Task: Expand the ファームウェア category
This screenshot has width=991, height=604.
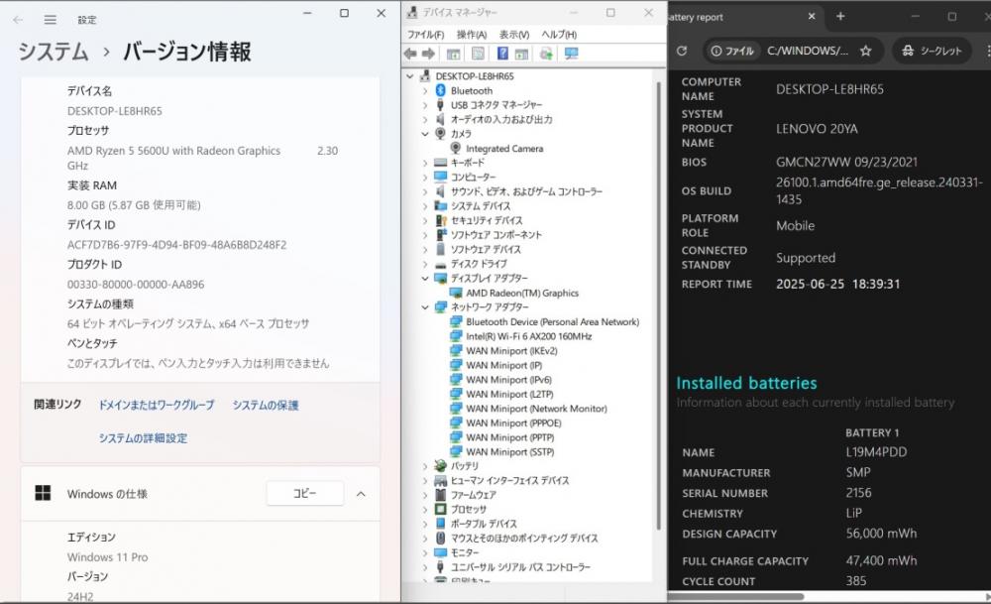Action: pyautogui.click(x=425, y=495)
